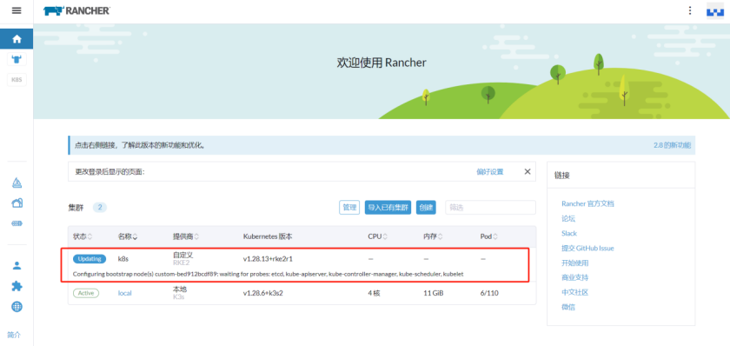
Task: Sort clusters by 状态 column
Action: pyautogui.click(x=83, y=236)
